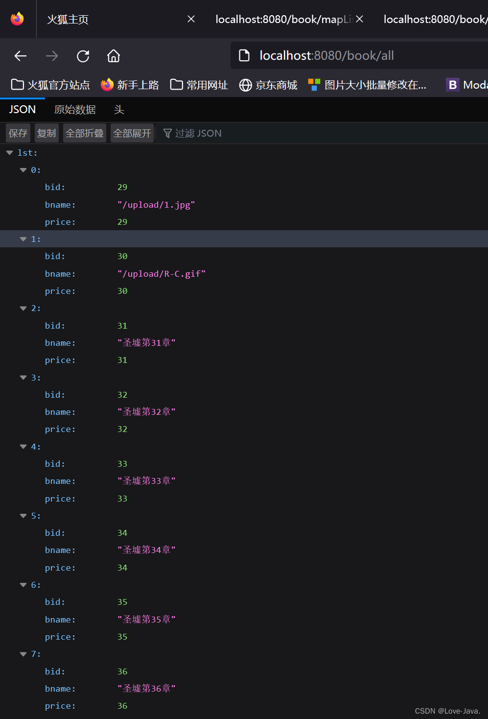Screen dimensions: 488x719
Task: Open 新手上路 Firefox bookmark
Action: click(x=130, y=85)
